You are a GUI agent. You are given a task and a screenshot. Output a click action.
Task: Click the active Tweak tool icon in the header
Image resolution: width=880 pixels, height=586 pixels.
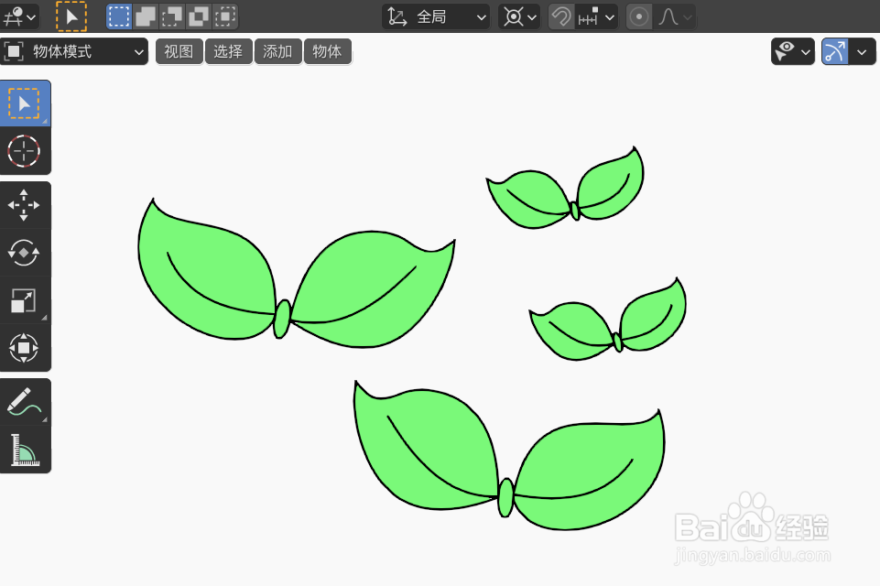[x=70, y=16]
